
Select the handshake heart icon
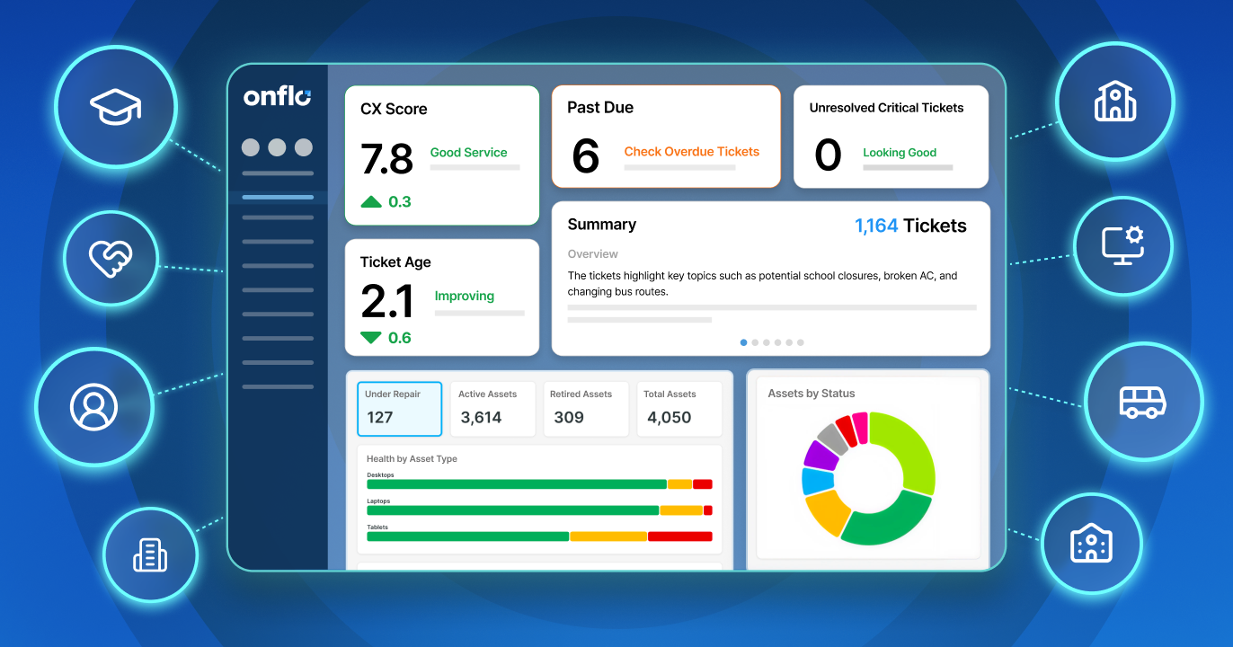click(111, 258)
